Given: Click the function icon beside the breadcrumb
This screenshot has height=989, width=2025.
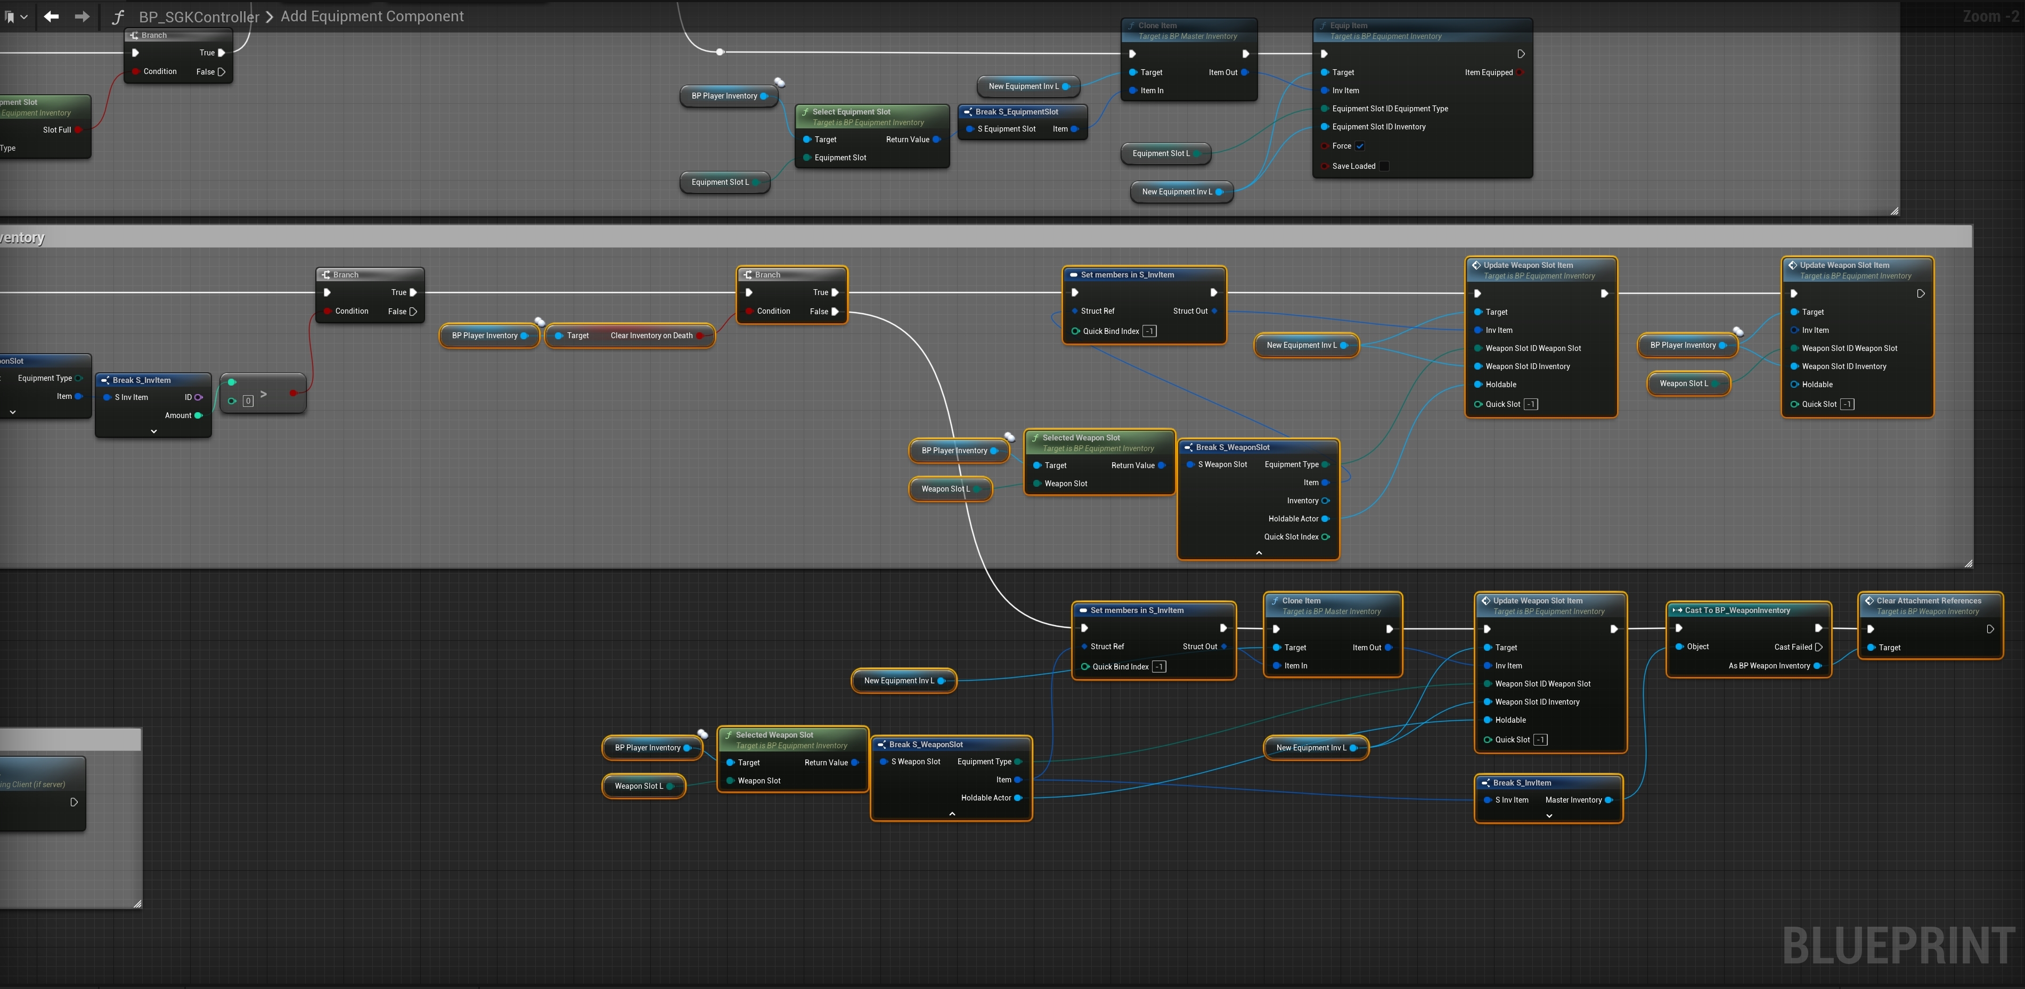Looking at the screenshot, I should tap(119, 17).
